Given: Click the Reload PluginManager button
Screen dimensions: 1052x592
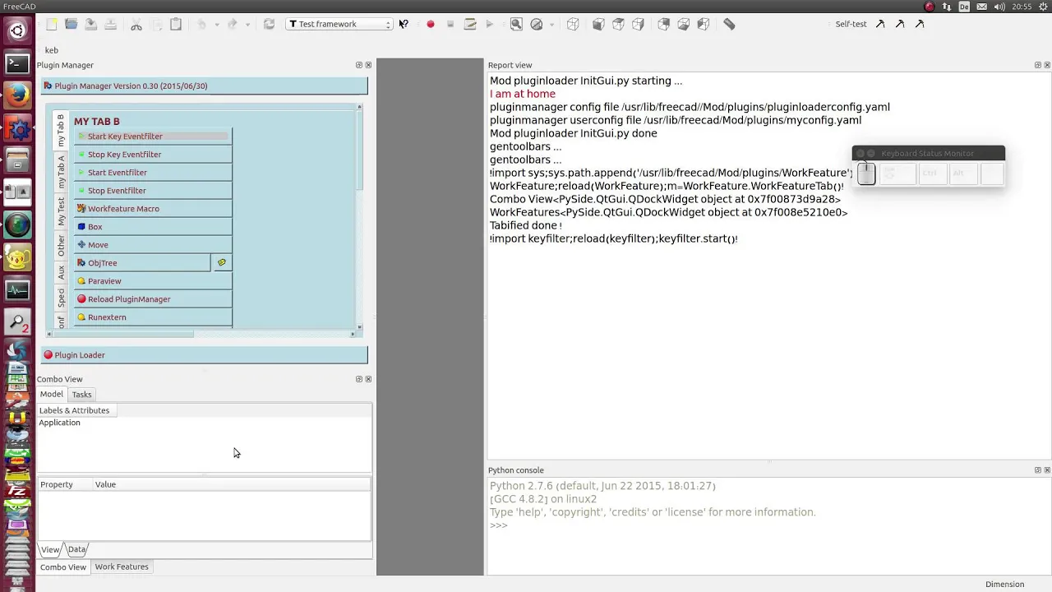Looking at the screenshot, I should 153,299.
